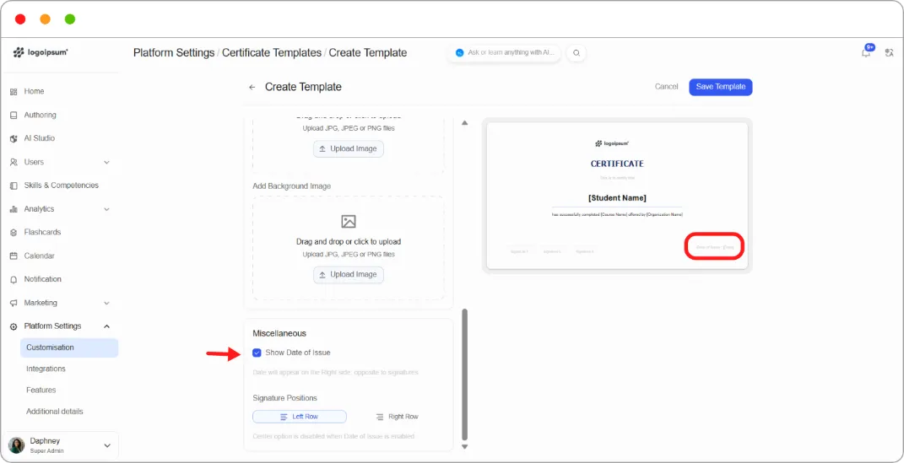This screenshot has width=904, height=463.
Task: Click the Users people icon
Action: (x=14, y=163)
